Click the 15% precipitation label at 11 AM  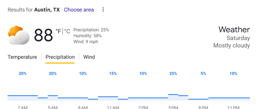(113, 74)
